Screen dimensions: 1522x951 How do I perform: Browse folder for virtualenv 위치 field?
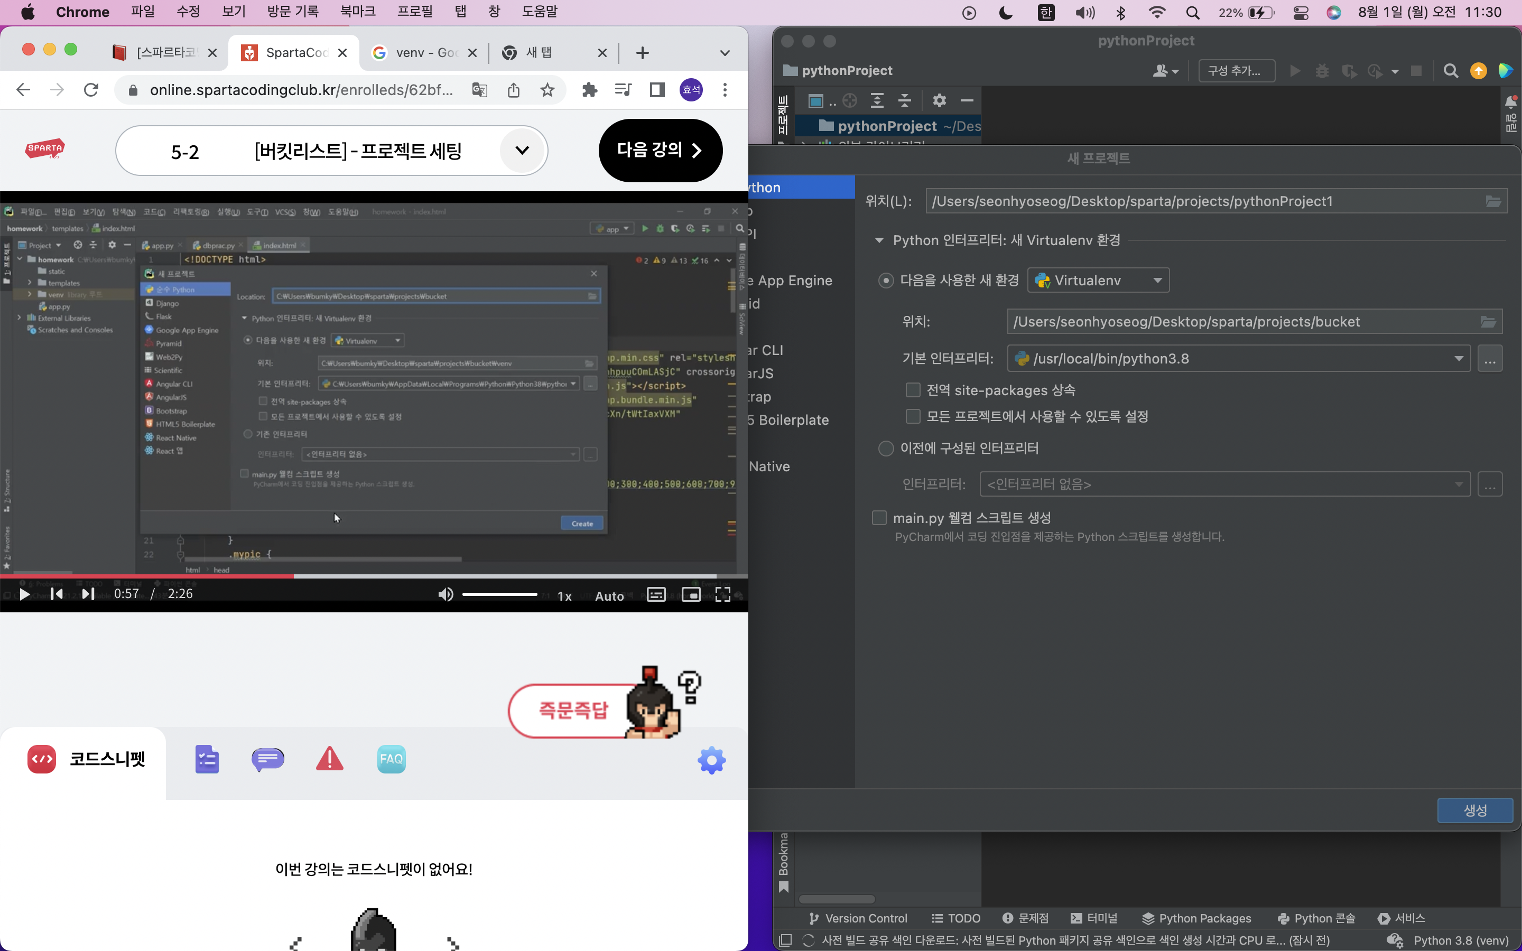coord(1488,322)
